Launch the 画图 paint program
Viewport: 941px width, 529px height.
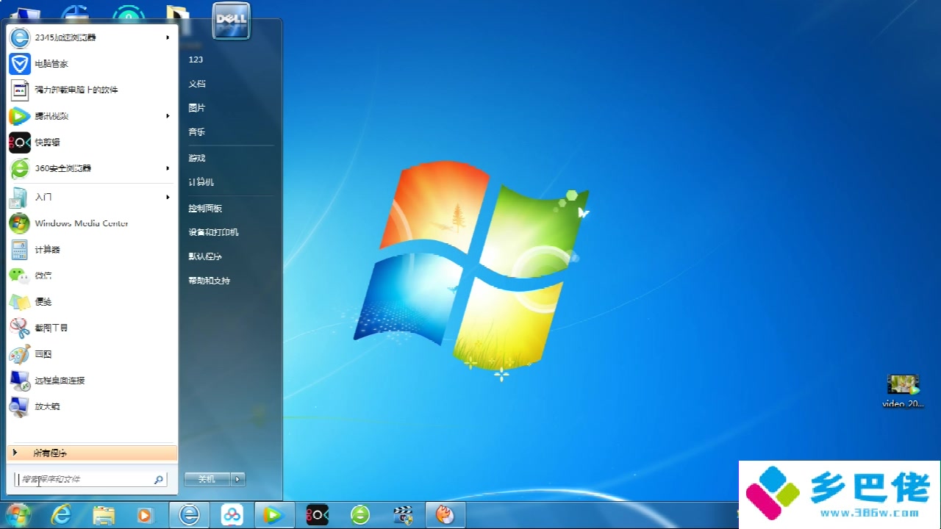point(92,354)
